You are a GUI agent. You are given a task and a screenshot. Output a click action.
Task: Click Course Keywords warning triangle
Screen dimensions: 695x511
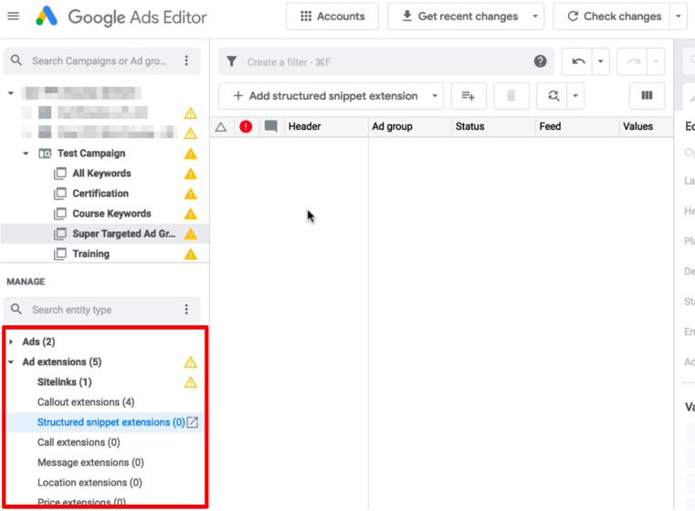(x=191, y=214)
